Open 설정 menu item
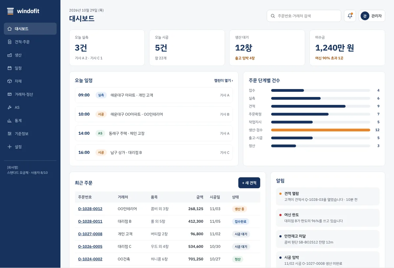Image resolution: width=394 pixels, height=268 pixels. (x=30, y=147)
